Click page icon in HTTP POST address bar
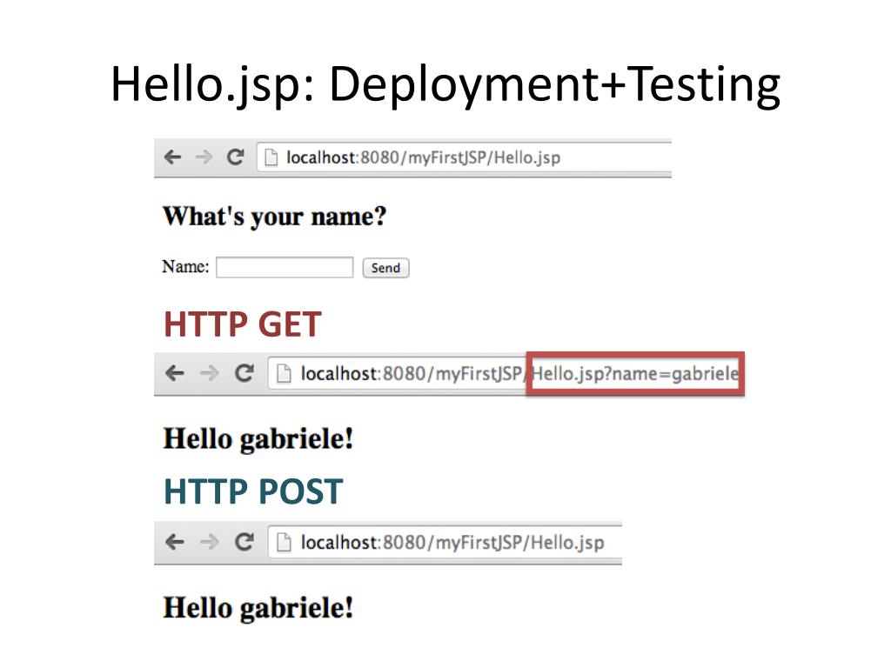The width and height of the screenshot is (891, 668). tap(284, 543)
